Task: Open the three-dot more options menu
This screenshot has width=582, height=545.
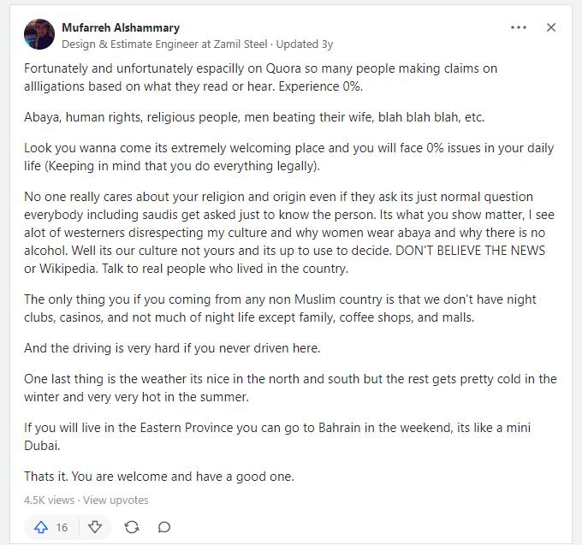Action: (519, 27)
